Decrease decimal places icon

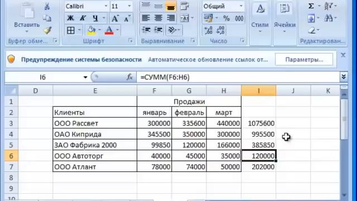[220, 30]
